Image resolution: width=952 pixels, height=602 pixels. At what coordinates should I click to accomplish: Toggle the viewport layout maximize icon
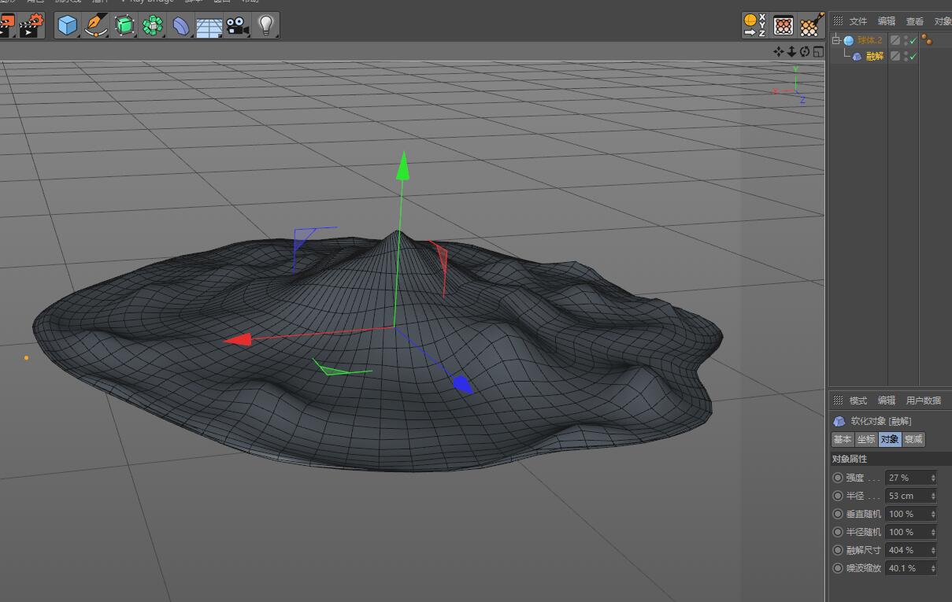tap(818, 52)
